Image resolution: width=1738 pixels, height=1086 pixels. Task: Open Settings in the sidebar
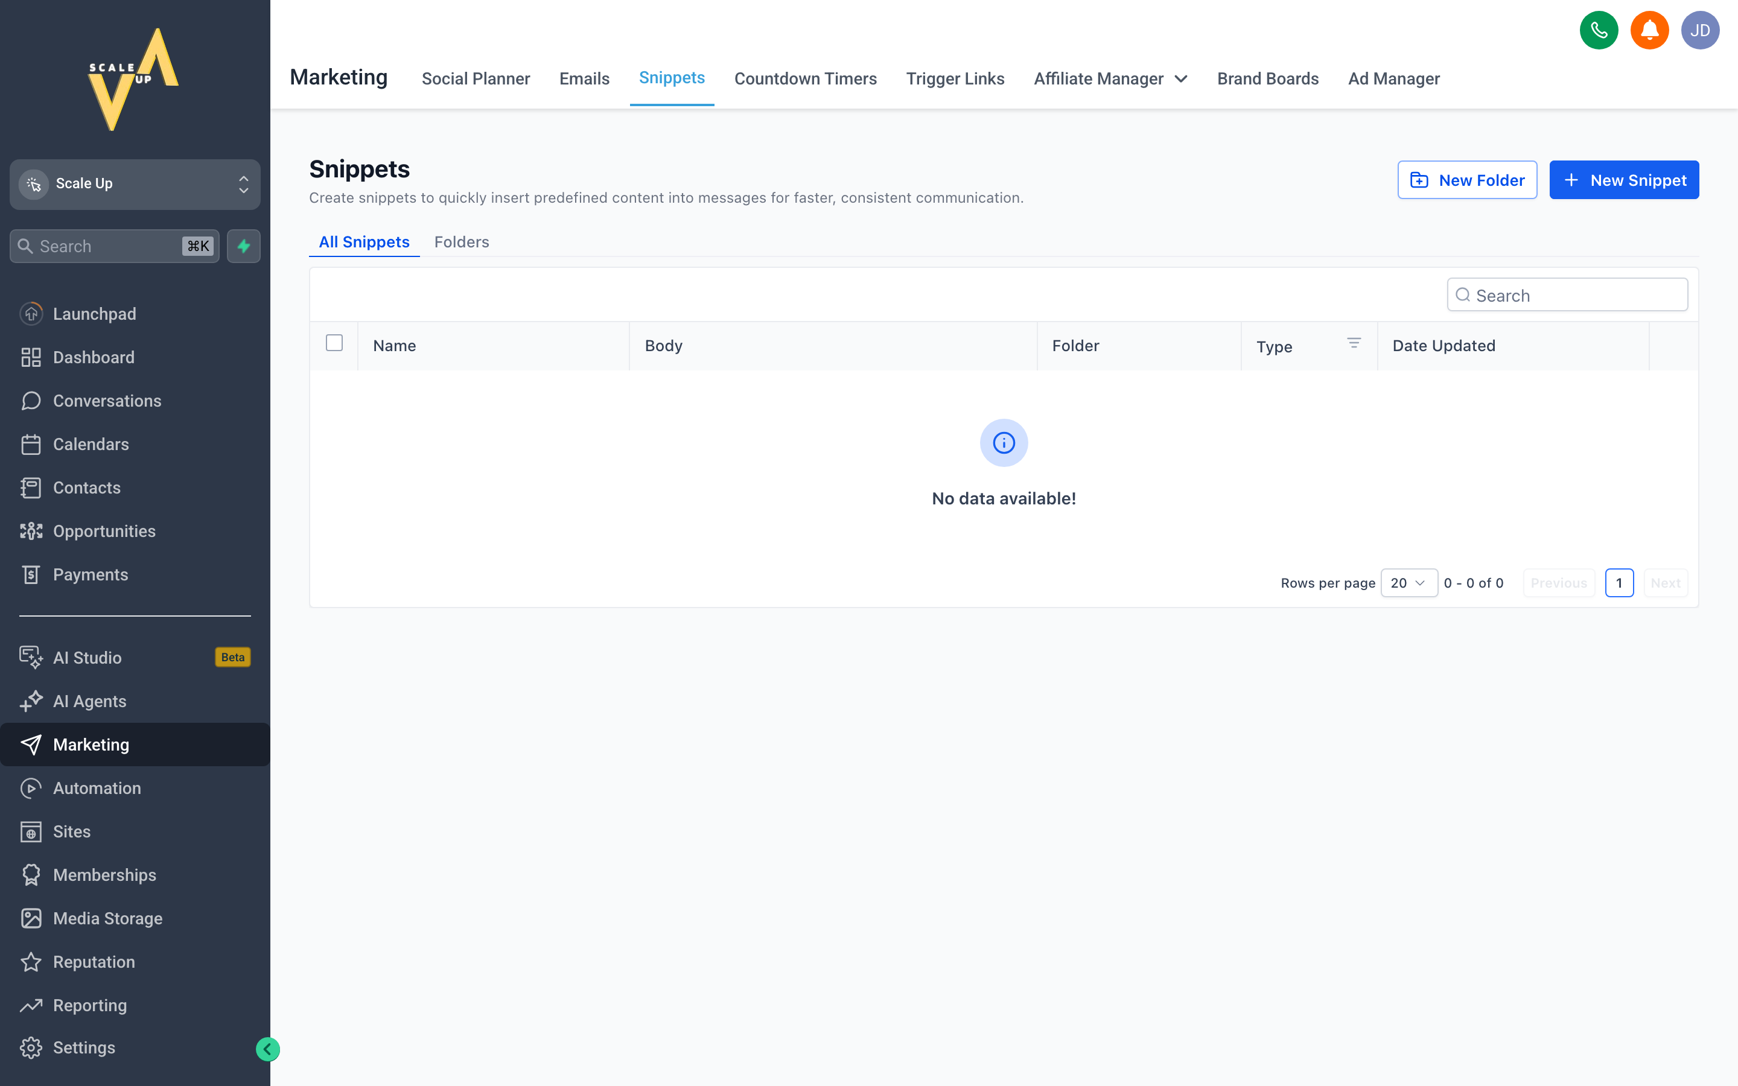pos(135,1047)
